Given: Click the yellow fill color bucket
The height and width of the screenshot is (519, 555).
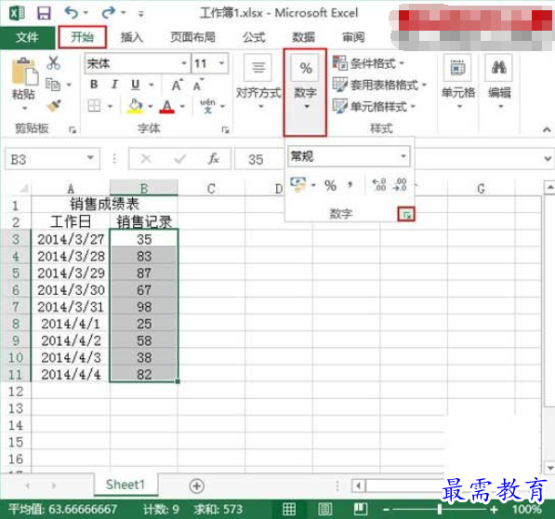Looking at the screenshot, I should 136,106.
